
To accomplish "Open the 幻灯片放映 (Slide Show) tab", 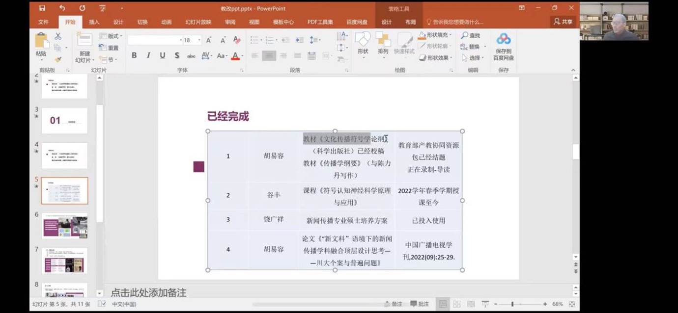I will (x=198, y=22).
